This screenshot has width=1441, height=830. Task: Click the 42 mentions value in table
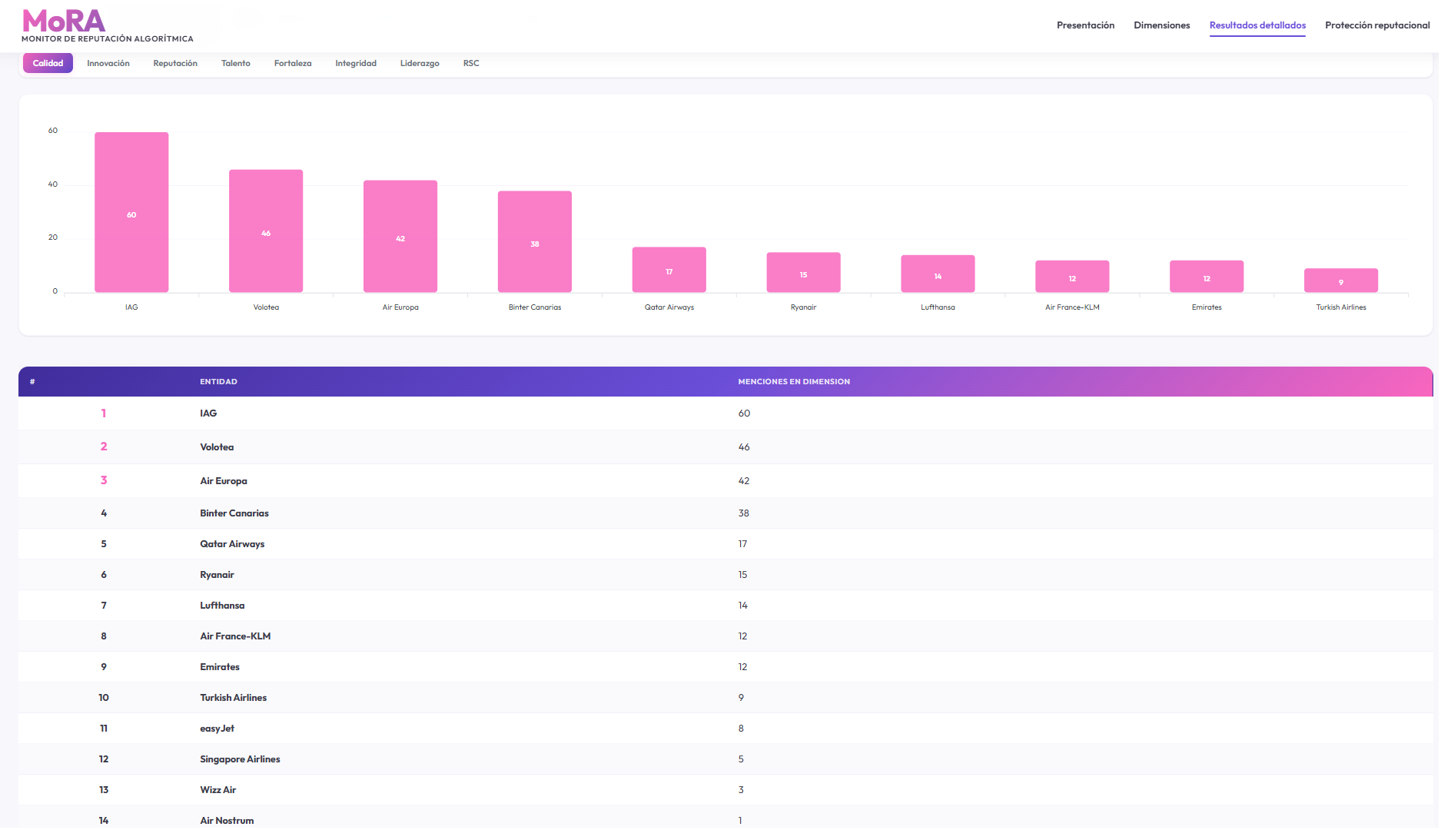coord(744,481)
